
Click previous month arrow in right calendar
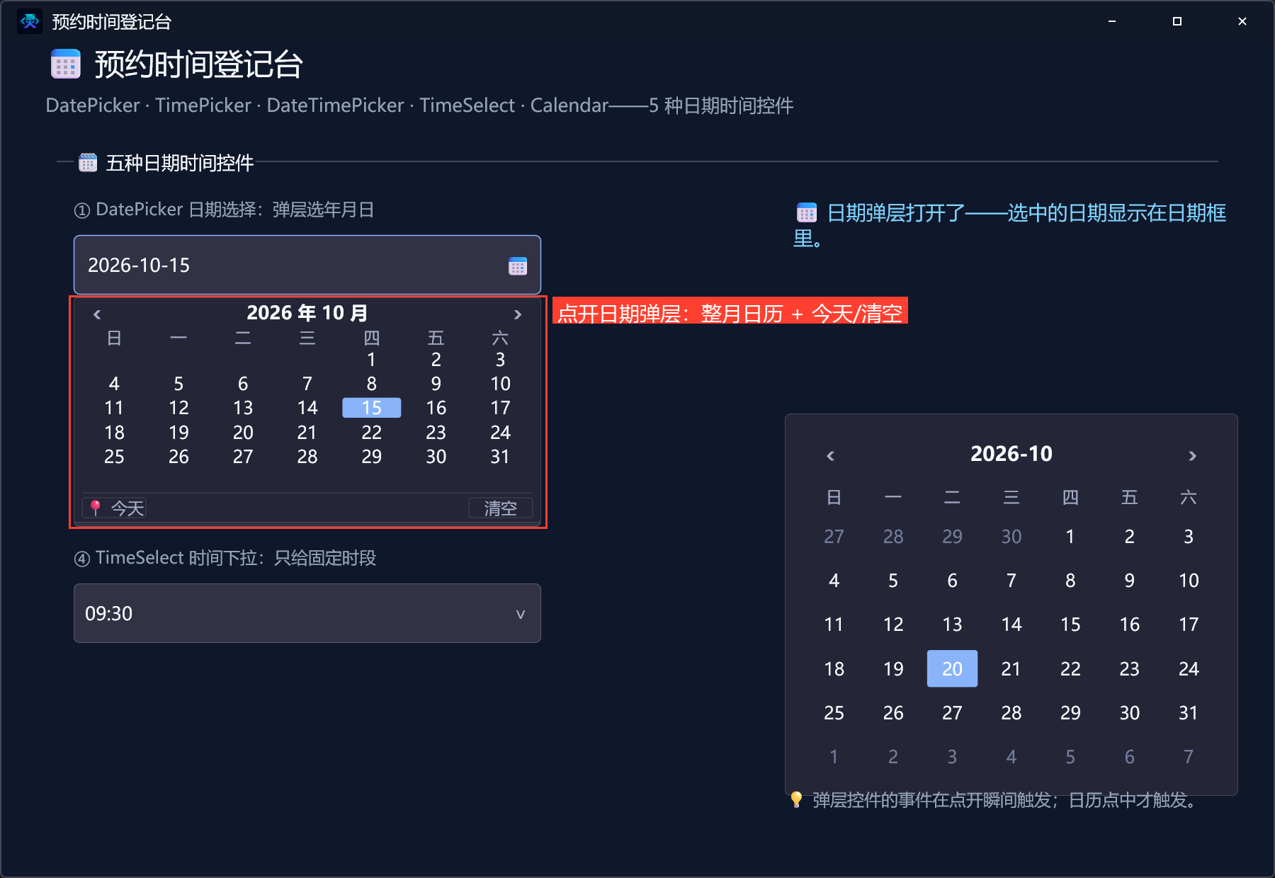point(831,455)
